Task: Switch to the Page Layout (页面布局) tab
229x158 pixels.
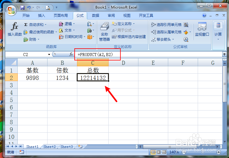Action: pos(60,15)
